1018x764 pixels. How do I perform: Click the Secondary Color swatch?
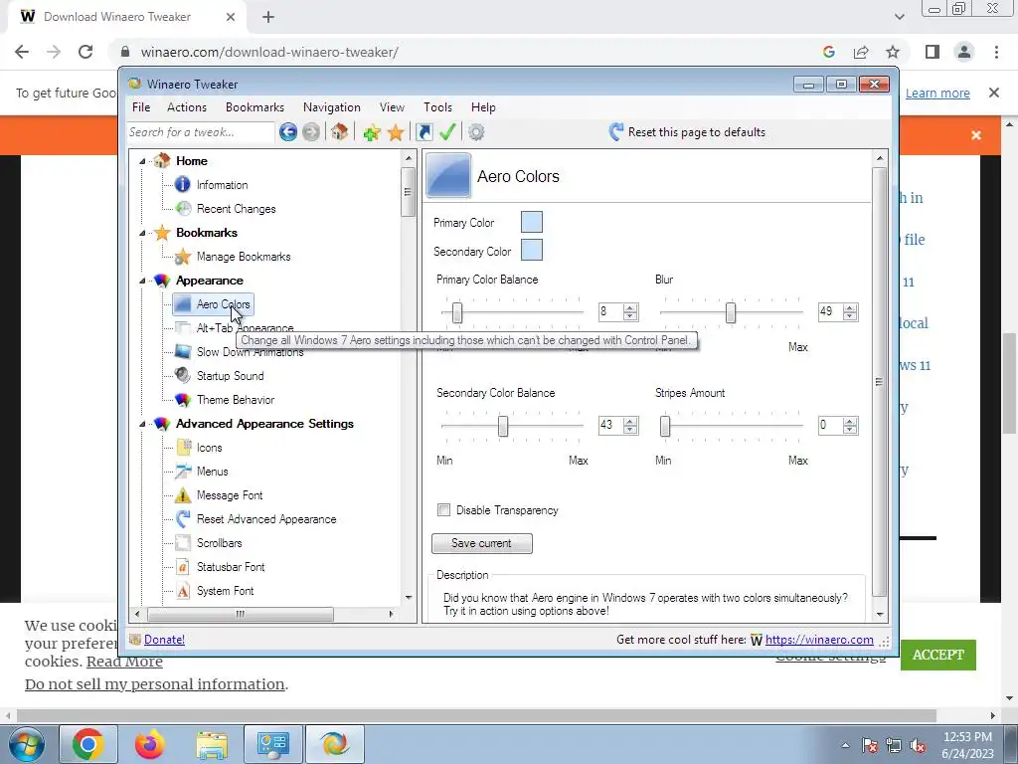click(x=532, y=250)
